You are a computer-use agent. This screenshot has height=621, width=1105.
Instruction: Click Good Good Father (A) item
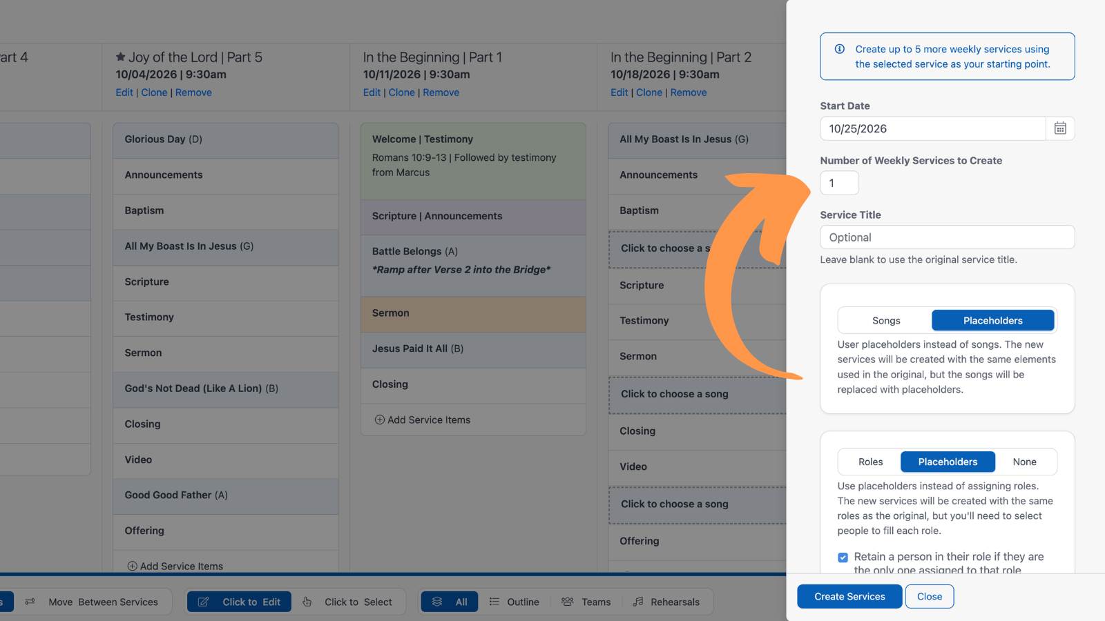tap(226, 495)
